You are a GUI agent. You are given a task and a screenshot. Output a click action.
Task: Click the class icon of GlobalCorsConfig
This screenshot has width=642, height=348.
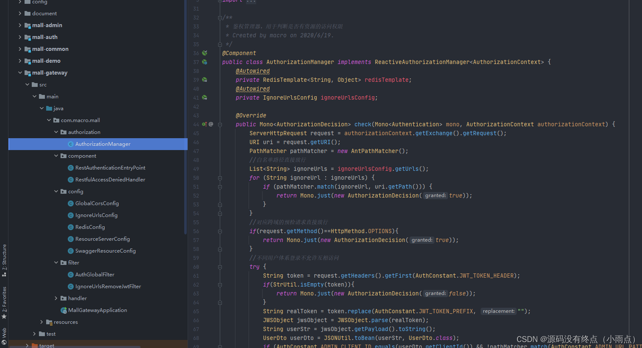coord(71,203)
